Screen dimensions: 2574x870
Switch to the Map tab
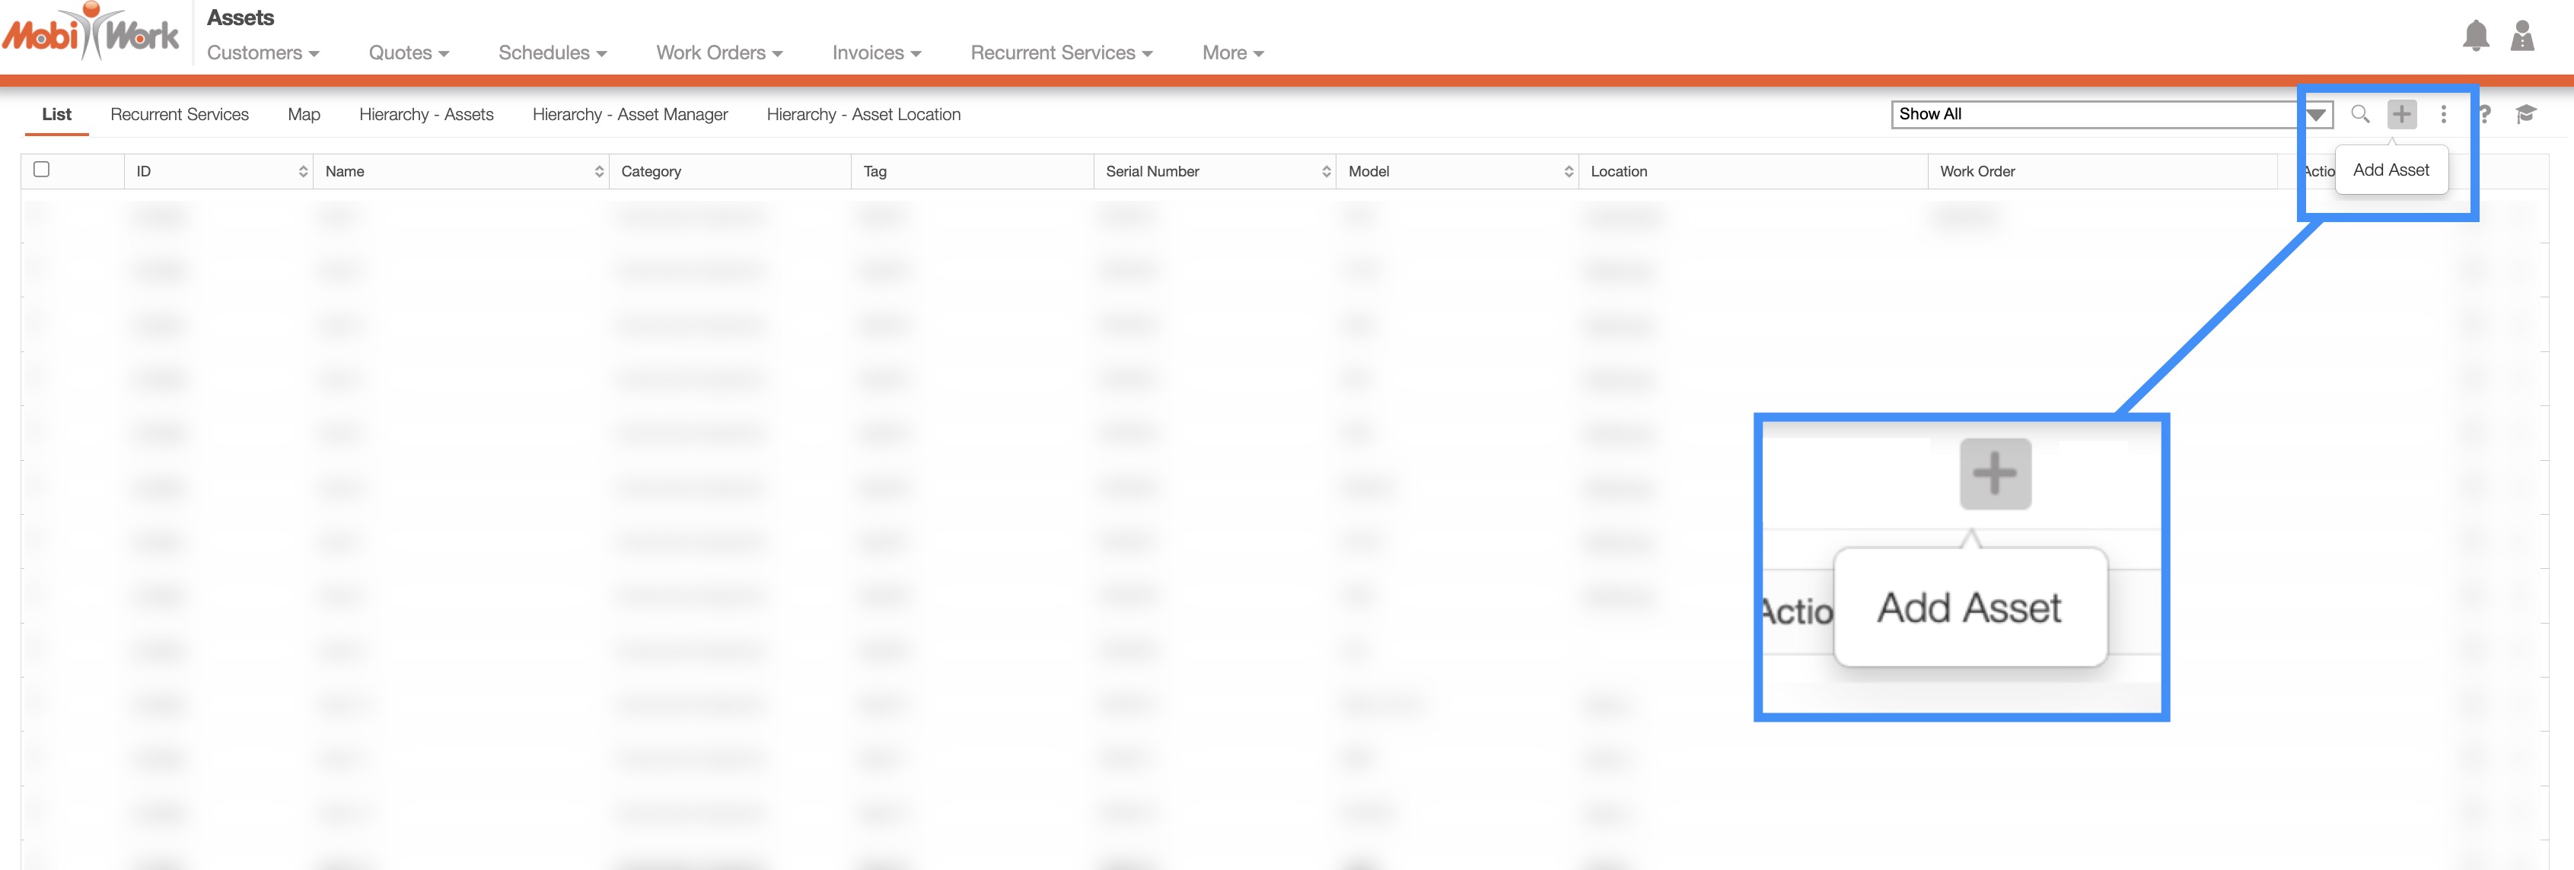(304, 115)
